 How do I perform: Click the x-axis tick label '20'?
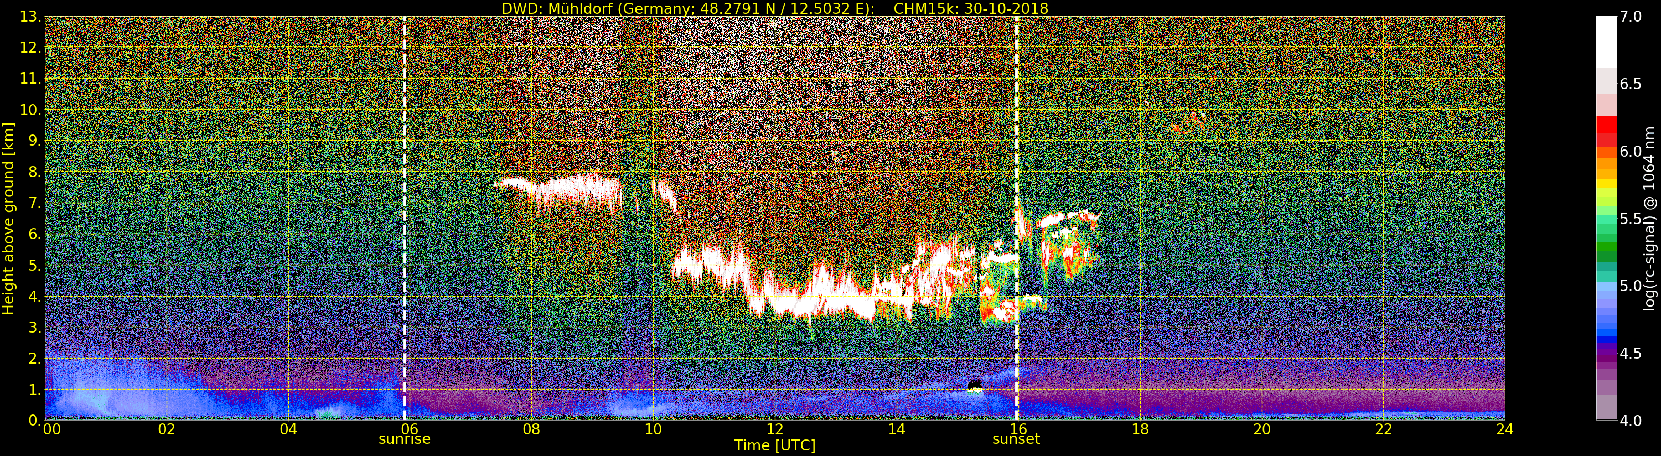[1262, 429]
